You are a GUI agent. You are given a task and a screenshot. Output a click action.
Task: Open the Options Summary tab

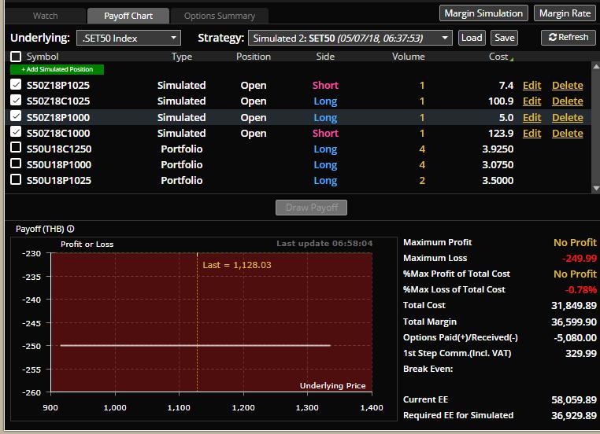coord(219,16)
